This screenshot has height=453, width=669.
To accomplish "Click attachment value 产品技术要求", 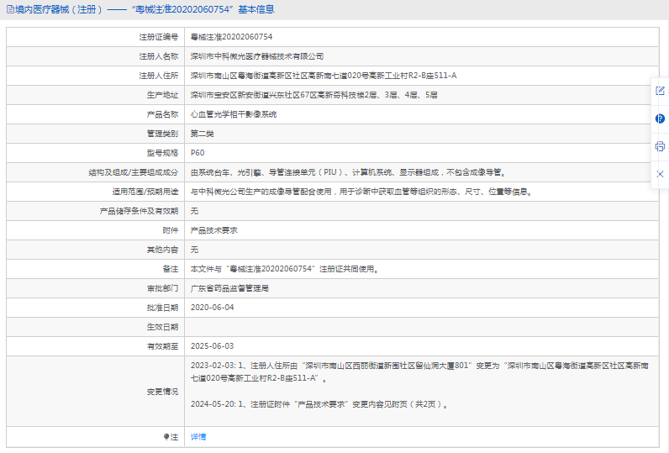I will click(213, 230).
